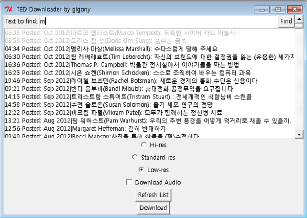
Task: Select the Rachel Botsman talk row
Action: click(149, 81)
